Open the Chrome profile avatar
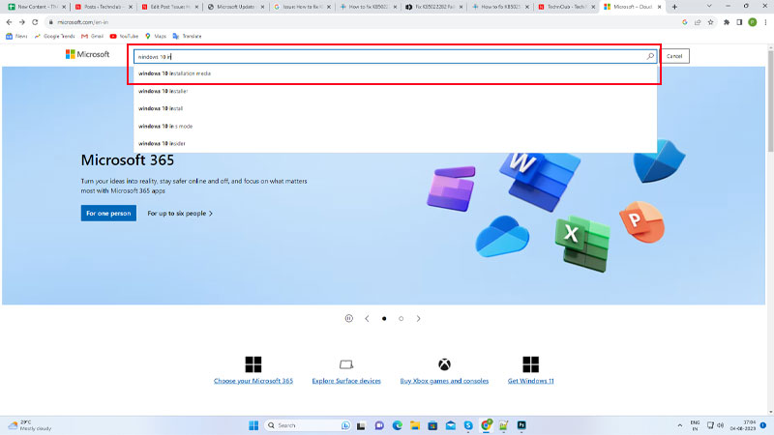Screen dimensions: 774x435 point(753,22)
